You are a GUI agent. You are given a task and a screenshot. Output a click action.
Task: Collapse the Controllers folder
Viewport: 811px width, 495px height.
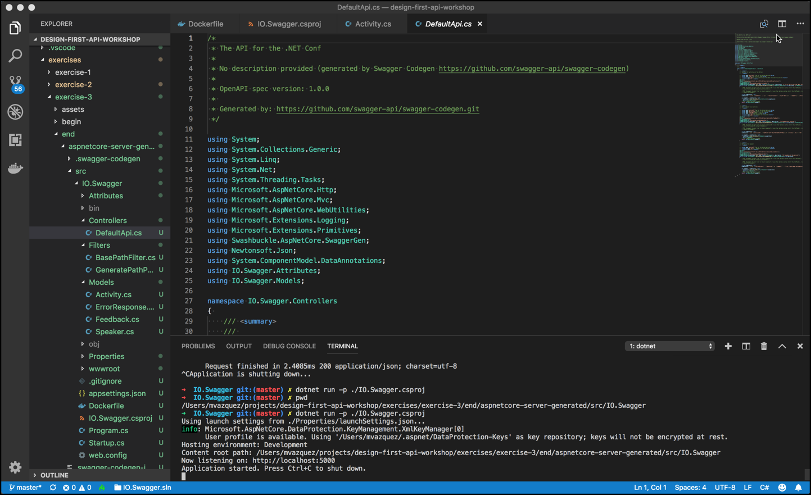(107, 220)
